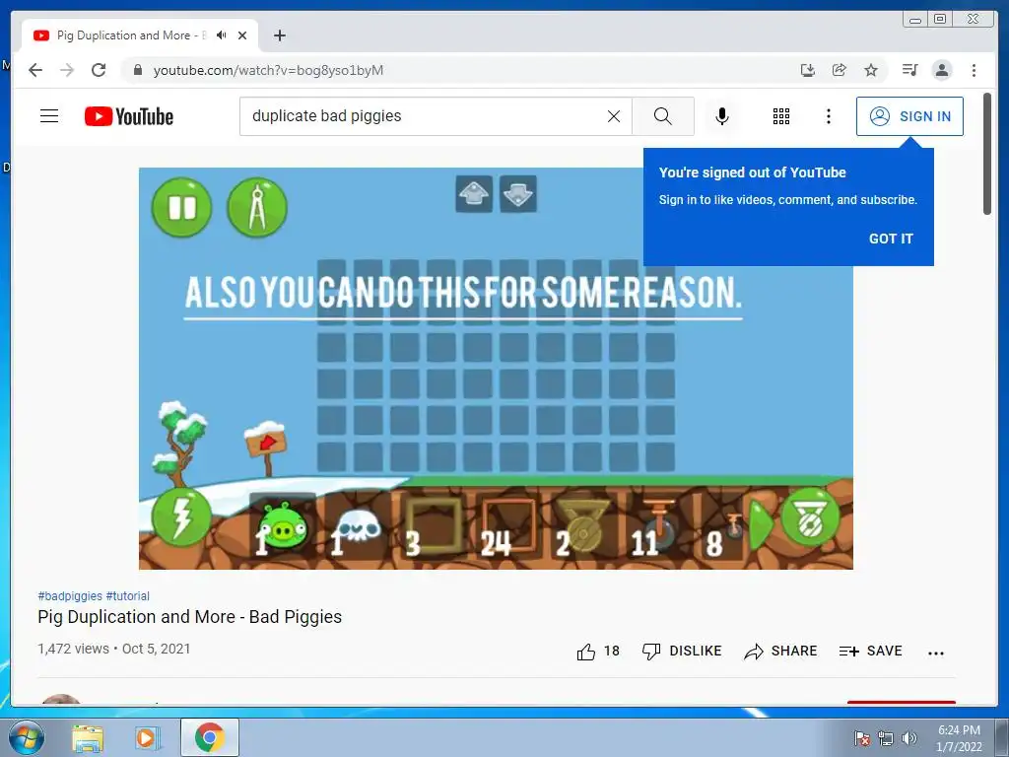Open the Chrome profile avatar

[941, 70]
